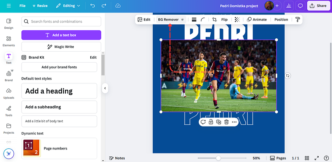Add your brand fonts
Image resolution: width=332 pixels, height=162 pixels.
coord(59,67)
